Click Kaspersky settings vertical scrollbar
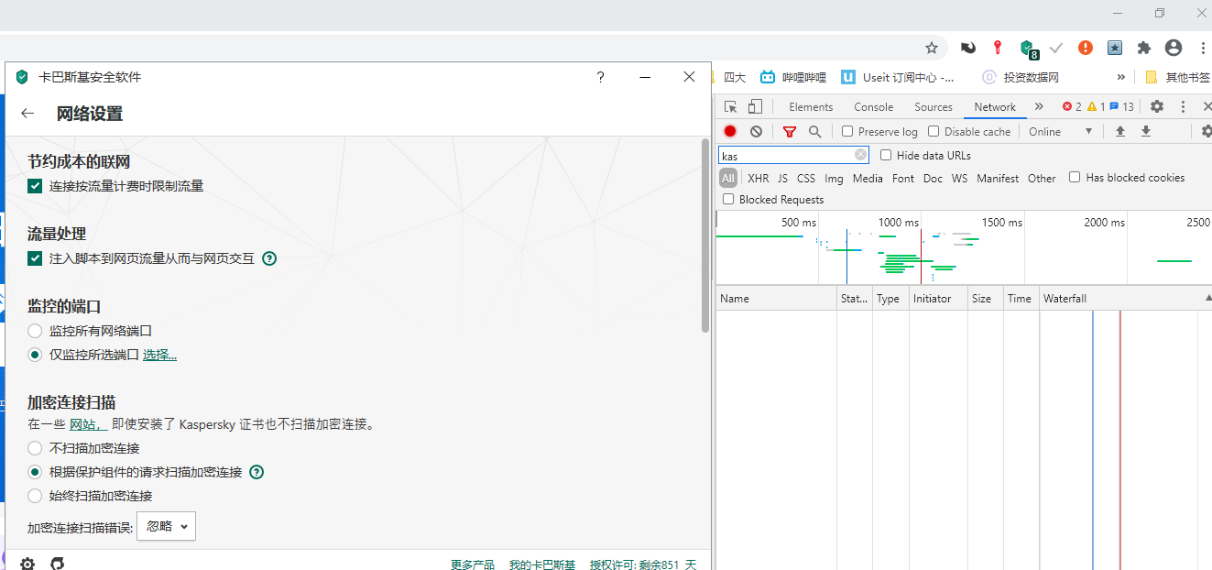Image resolution: width=1212 pixels, height=570 pixels. tap(705, 235)
